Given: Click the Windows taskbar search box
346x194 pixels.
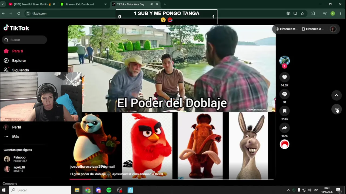Looking at the screenshot, I should (40, 190).
